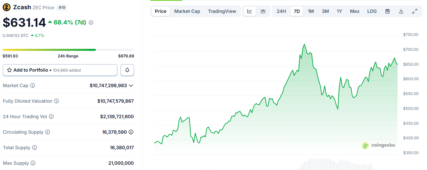This screenshot has width=427, height=170.
Task: Click the Zcash coin logo icon
Action: coord(7,7)
